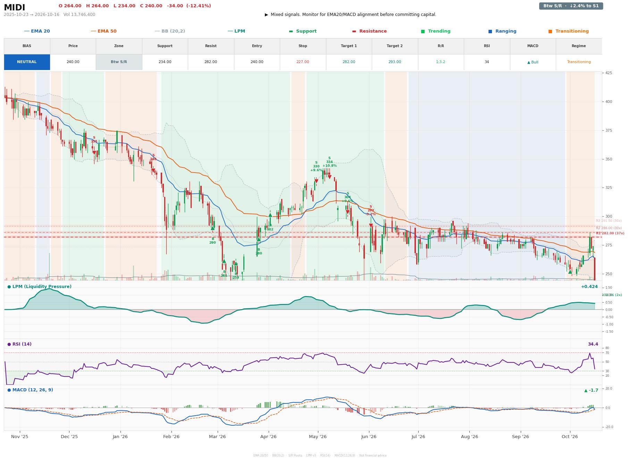Toggle the EMA 20 legend entry
Viewport: 628px width, 461px height.
coord(37,31)
